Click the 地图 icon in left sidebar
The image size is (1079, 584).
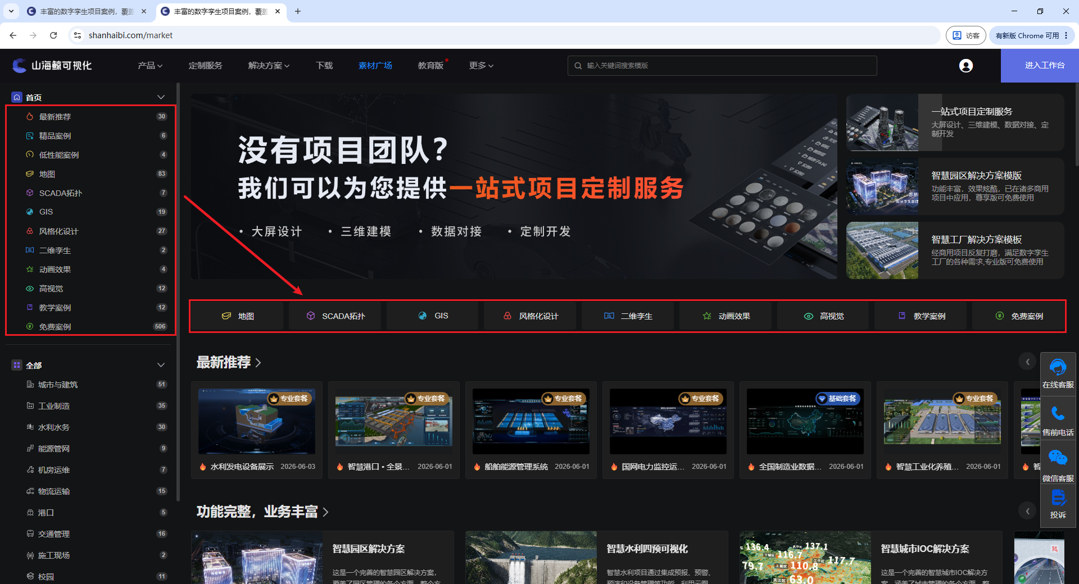[x=30, y=174]
